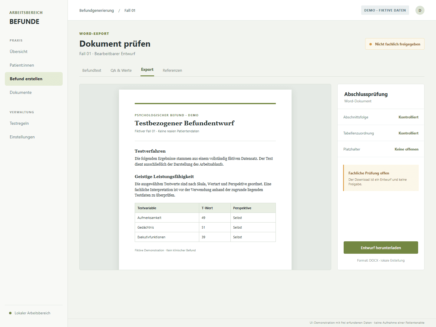This screenshot has height=327, width=436.
Task: Click the T-Wert value 39
Action: click(215, 237)
